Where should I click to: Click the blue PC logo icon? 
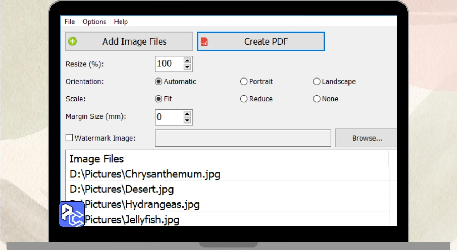coord(72,214)
